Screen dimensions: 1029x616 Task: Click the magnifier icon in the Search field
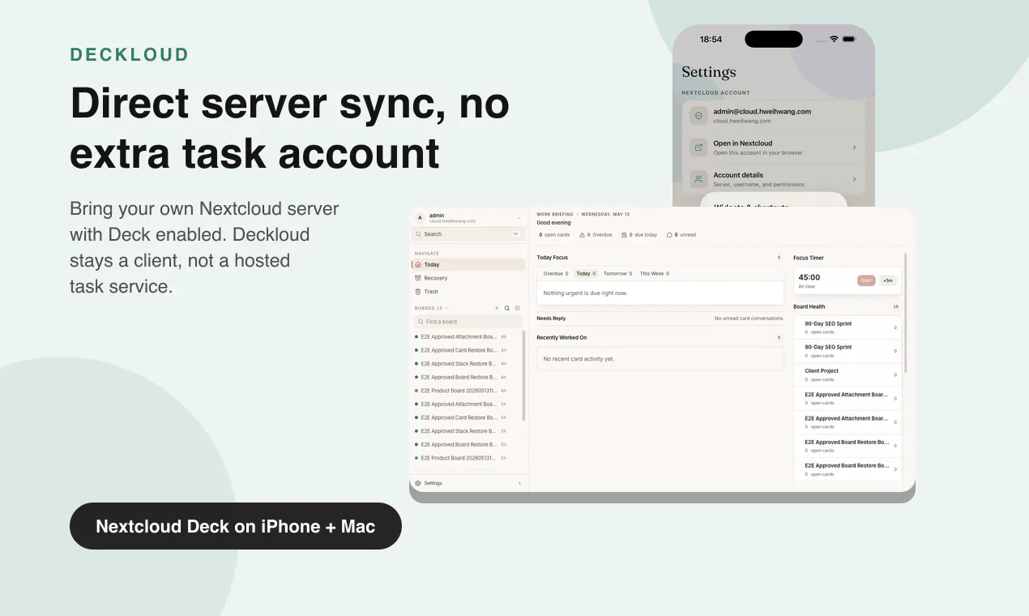coord(418,234)
